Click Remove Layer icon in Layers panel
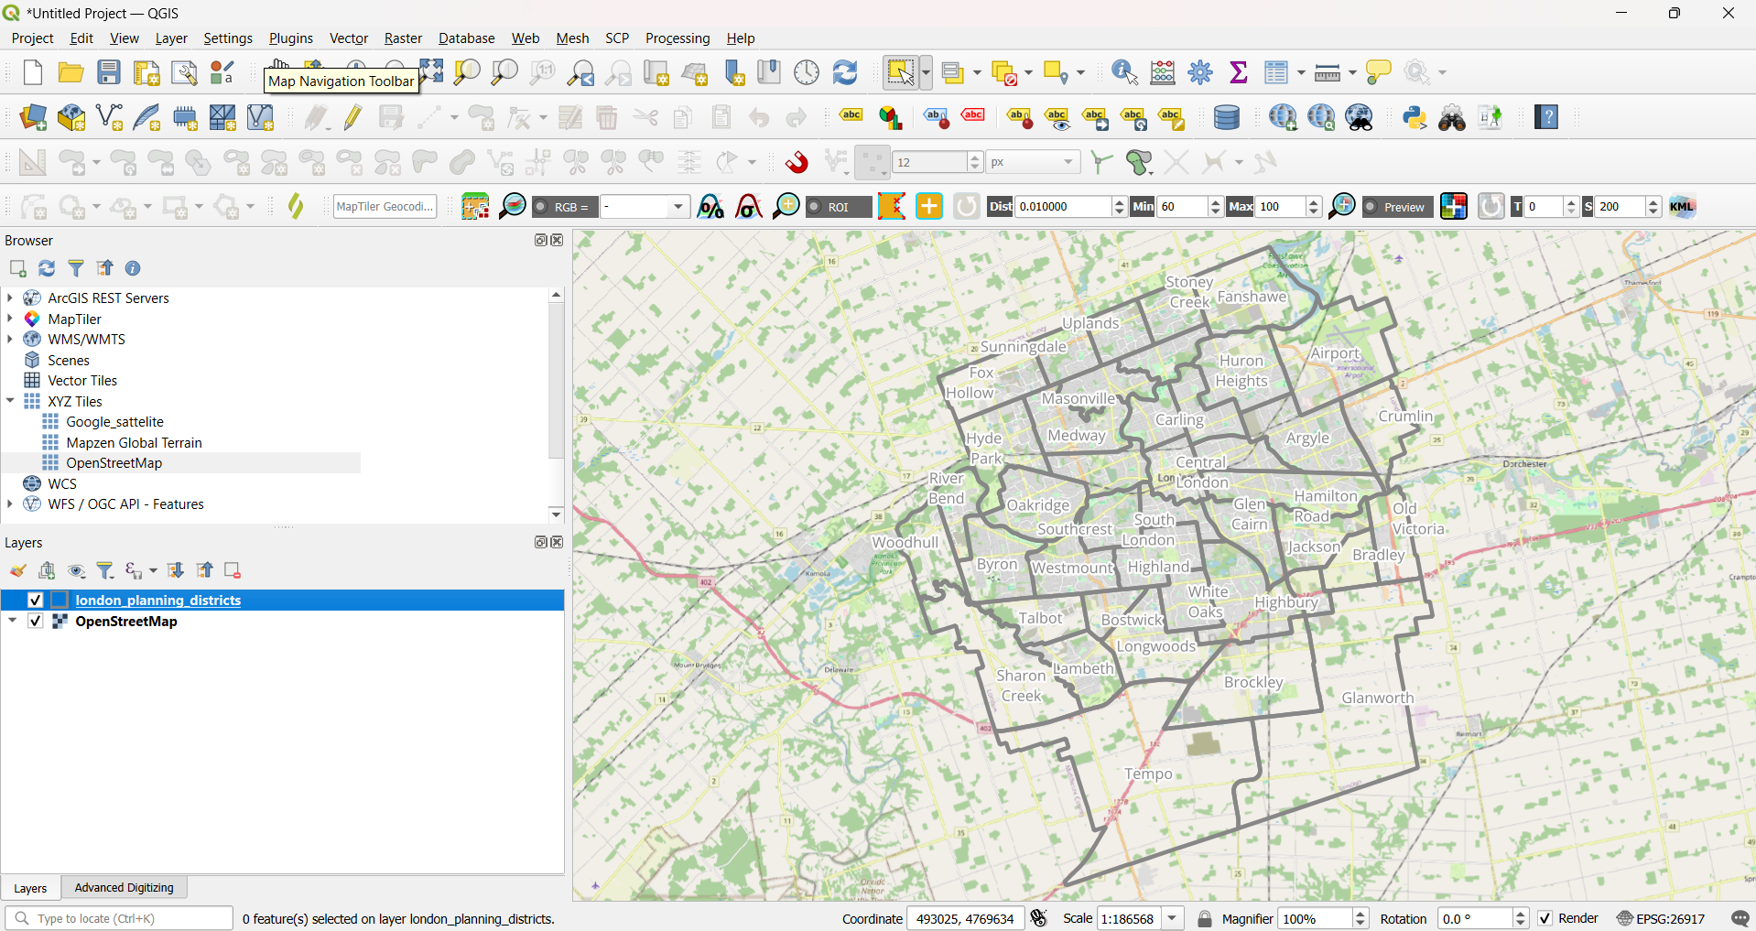 233,571
